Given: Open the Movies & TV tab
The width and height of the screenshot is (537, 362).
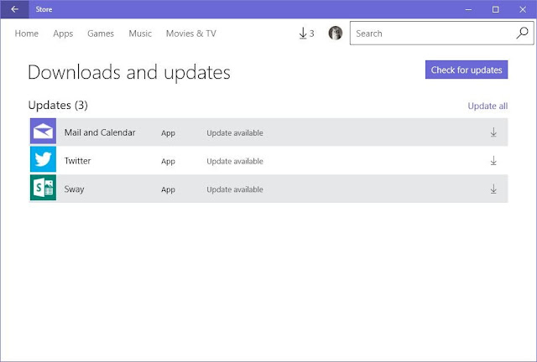Looking at the screenshot, I should [x=191, y=34].
